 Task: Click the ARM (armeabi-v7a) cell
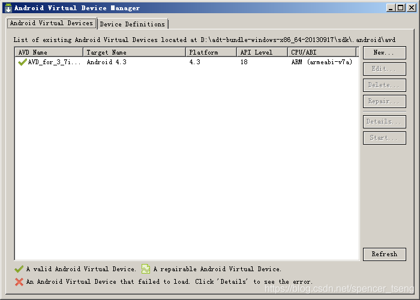322,62
